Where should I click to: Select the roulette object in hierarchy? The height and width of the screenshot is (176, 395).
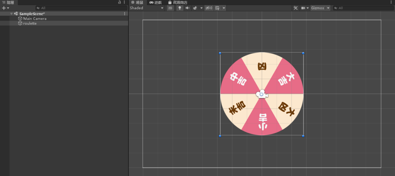30,23
